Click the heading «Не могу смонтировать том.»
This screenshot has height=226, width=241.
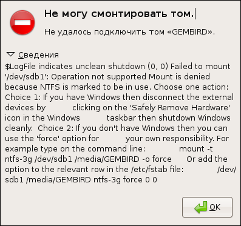point(119,14)
